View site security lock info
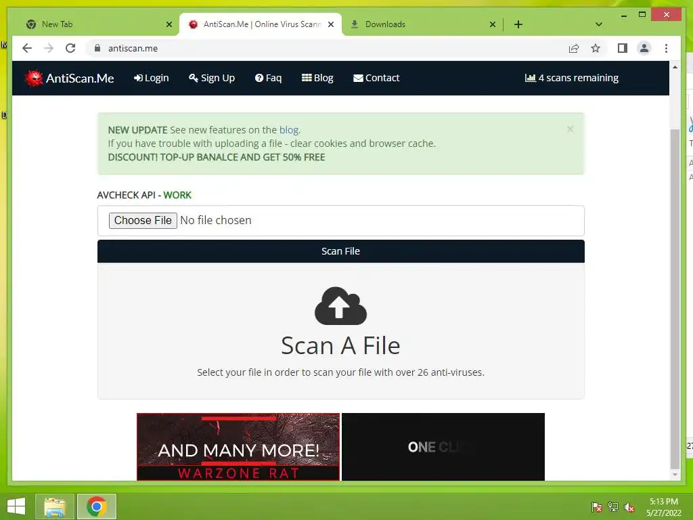Viewport: 693px width, 520px height. [x=97, y=48]
